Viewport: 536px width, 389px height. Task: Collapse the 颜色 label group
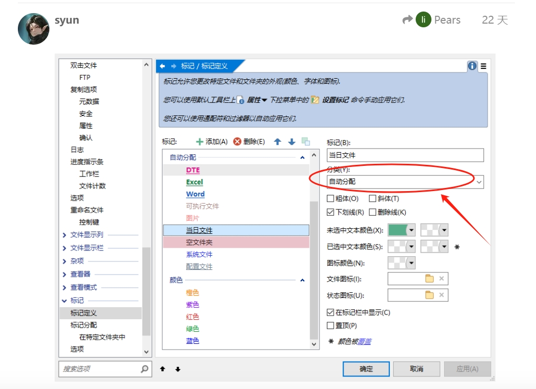click(302, 280)
